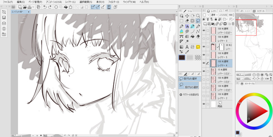Create a layer mask
273x137 pixels.
(x=225, y=24)
